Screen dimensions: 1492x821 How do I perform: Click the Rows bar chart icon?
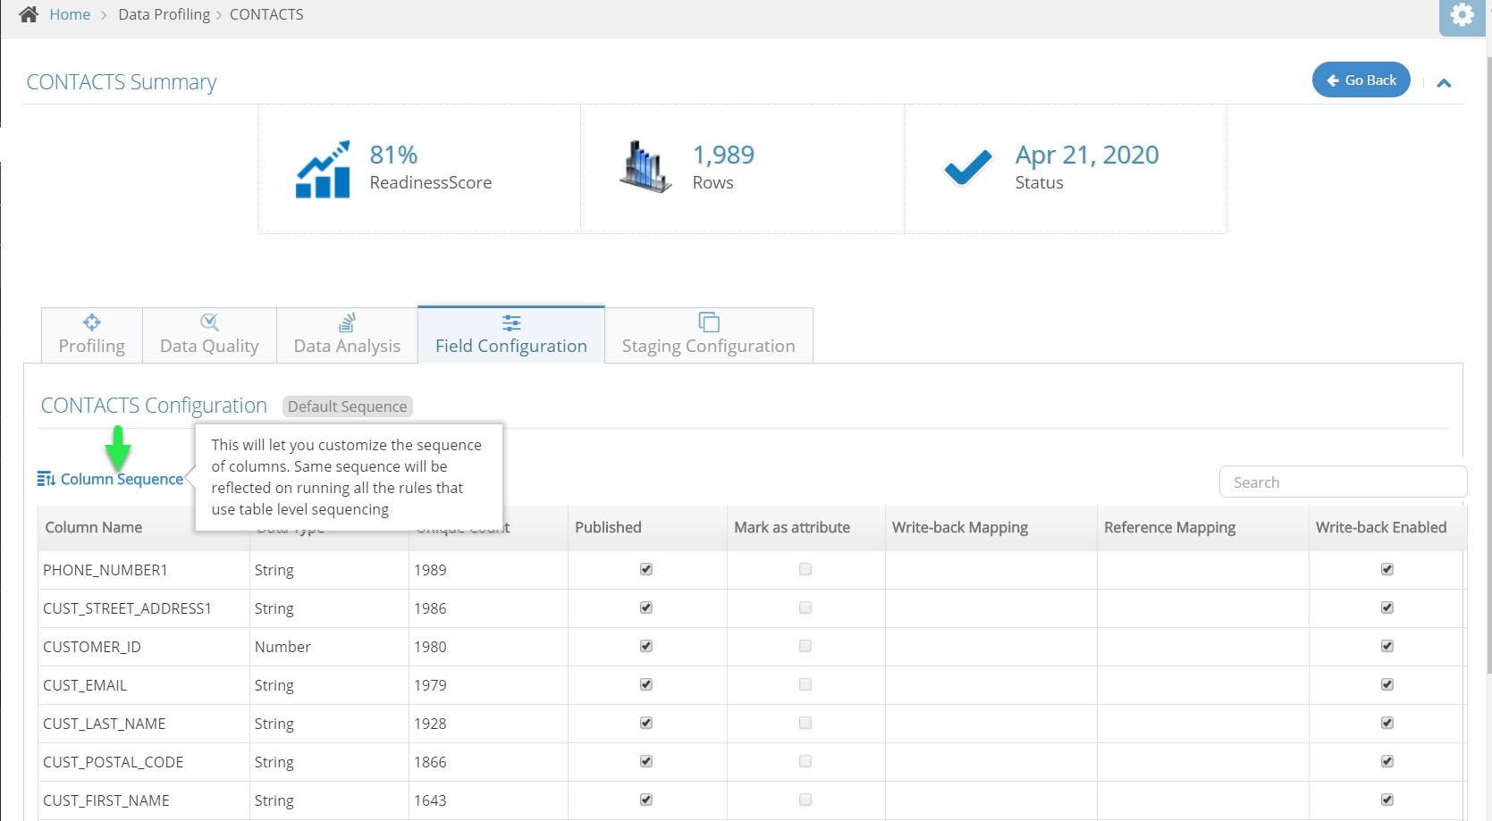tap(646, 167)
